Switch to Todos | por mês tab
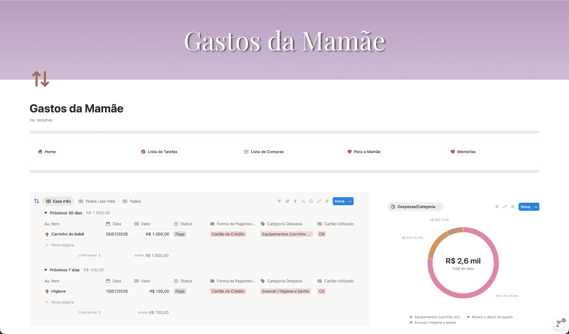Viewport: 569px width, 334px height. 97,201
